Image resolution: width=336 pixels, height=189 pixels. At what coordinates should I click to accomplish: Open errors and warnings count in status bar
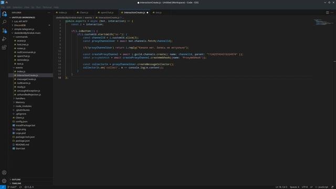click(x=29, y=187)
